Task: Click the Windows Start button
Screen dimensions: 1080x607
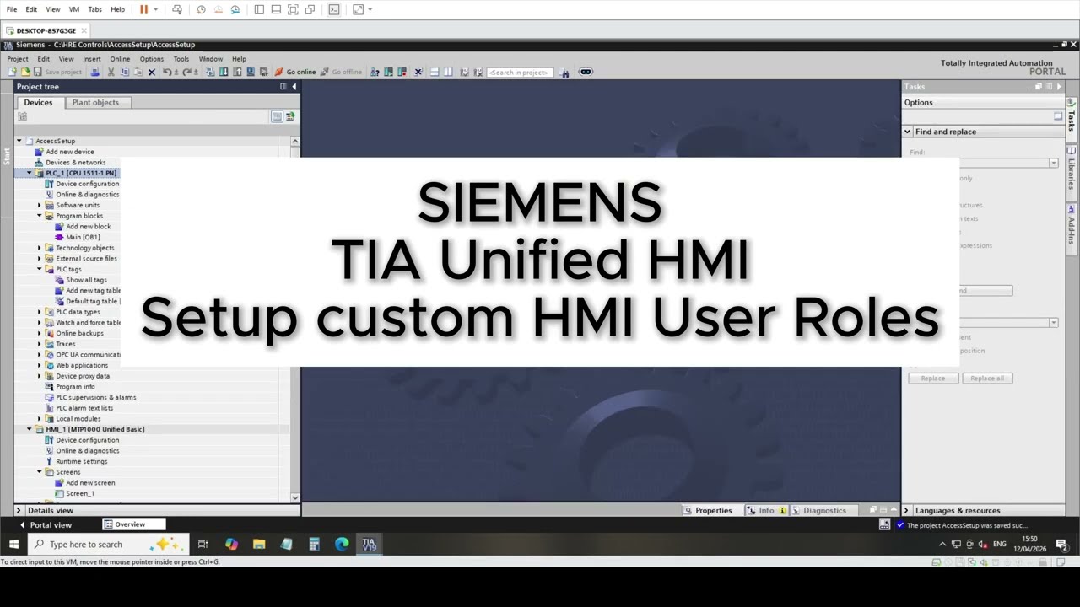Action: (13, 544)
